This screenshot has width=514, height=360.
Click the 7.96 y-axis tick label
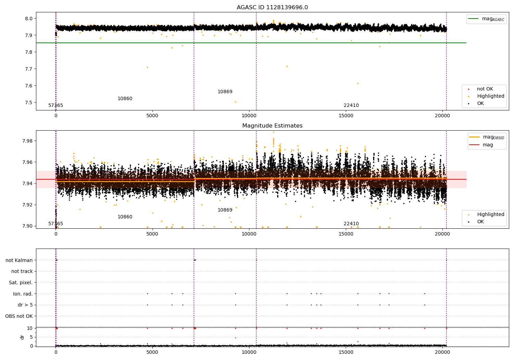click(28, 162)
